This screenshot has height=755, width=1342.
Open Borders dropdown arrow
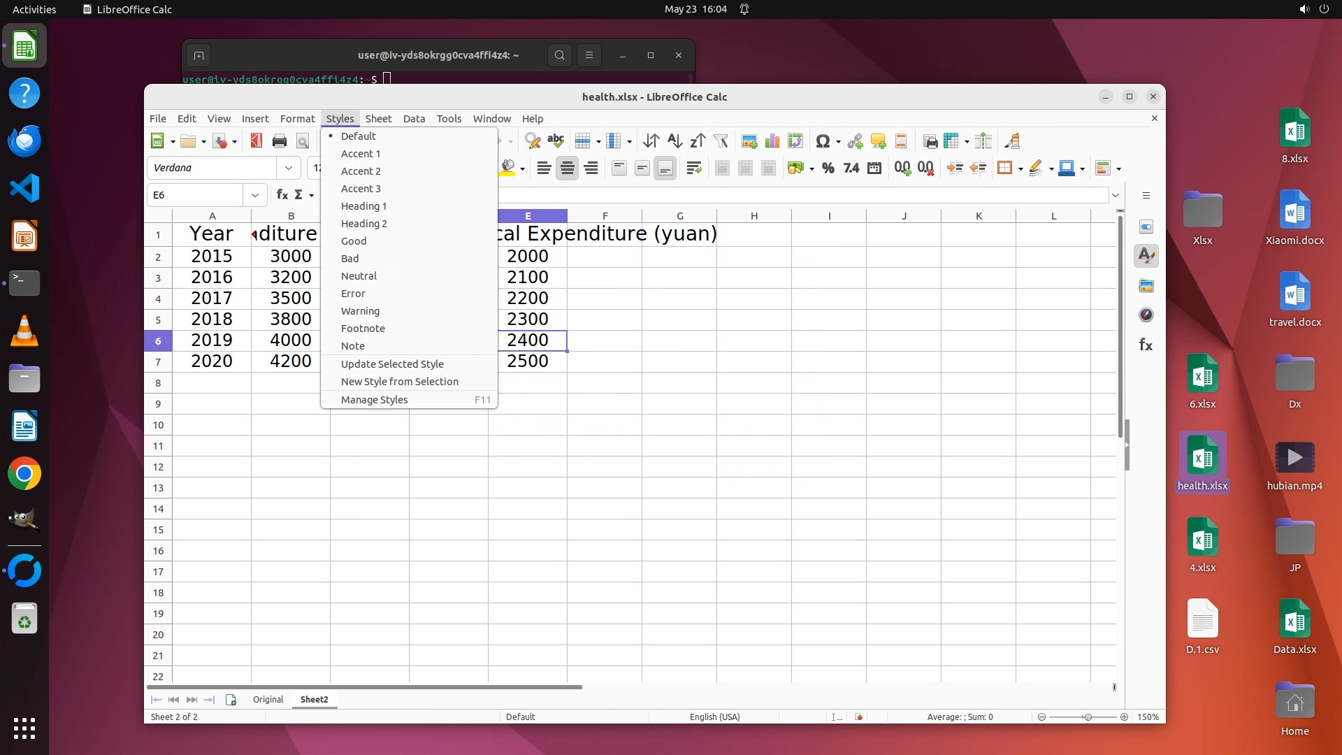pos(1020,168)
